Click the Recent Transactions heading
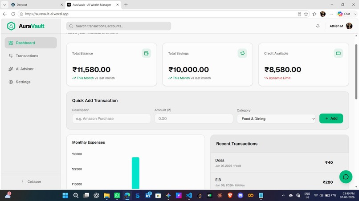The height and width of the screenshot is (201, 359). 237,144
